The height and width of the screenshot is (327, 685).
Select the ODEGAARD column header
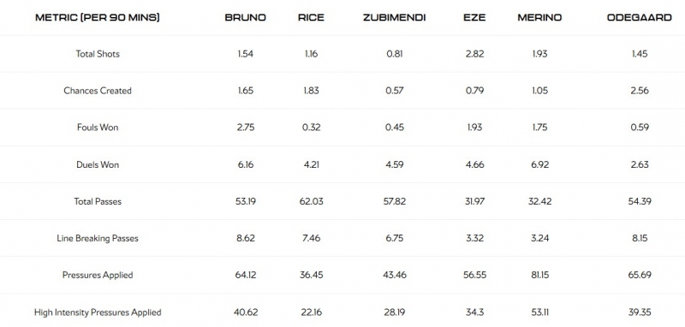639,17
